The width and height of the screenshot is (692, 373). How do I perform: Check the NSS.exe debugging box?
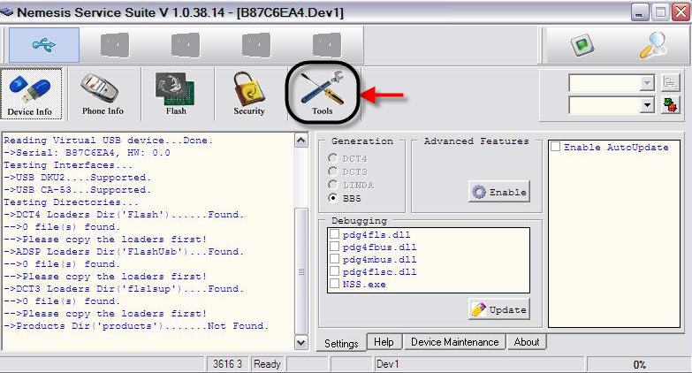[x=335, y=284]
